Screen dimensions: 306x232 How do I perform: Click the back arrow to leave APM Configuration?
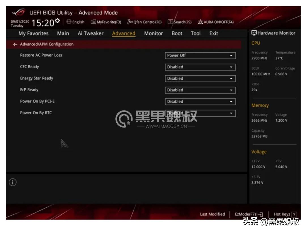point(15,44)
